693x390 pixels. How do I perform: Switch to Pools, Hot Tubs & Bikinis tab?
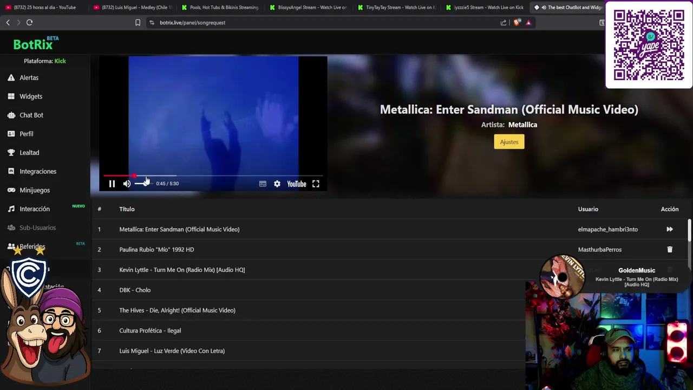[x=220, y=8]
